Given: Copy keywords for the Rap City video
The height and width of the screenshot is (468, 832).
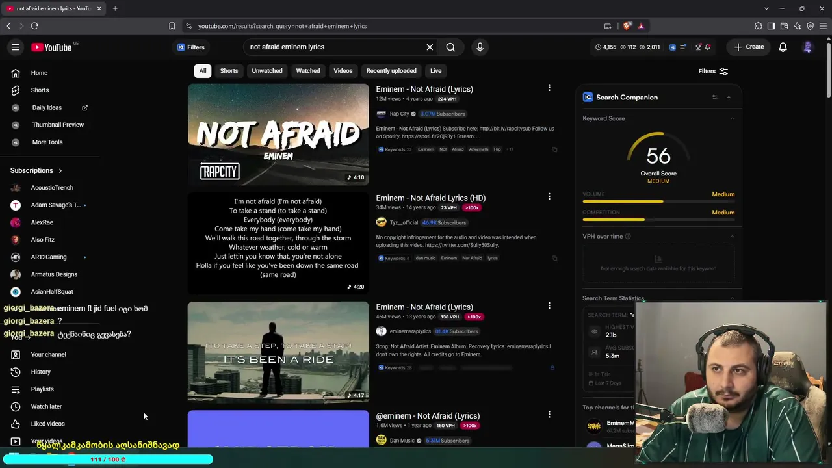Looking at the screenshot, I should 554,149.
